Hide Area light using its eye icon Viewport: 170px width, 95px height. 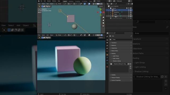[129, 10]
